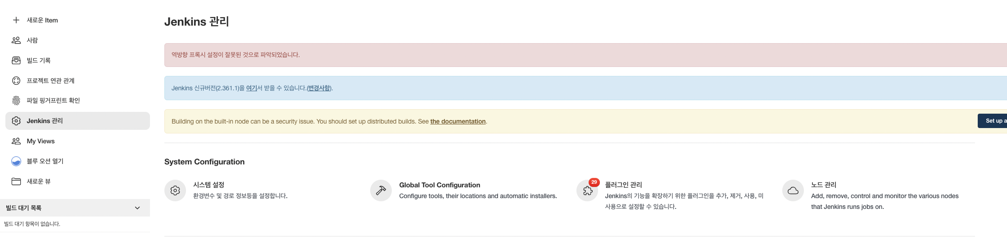
Task: Click the 여기 download link
Action: pos(251,88)
